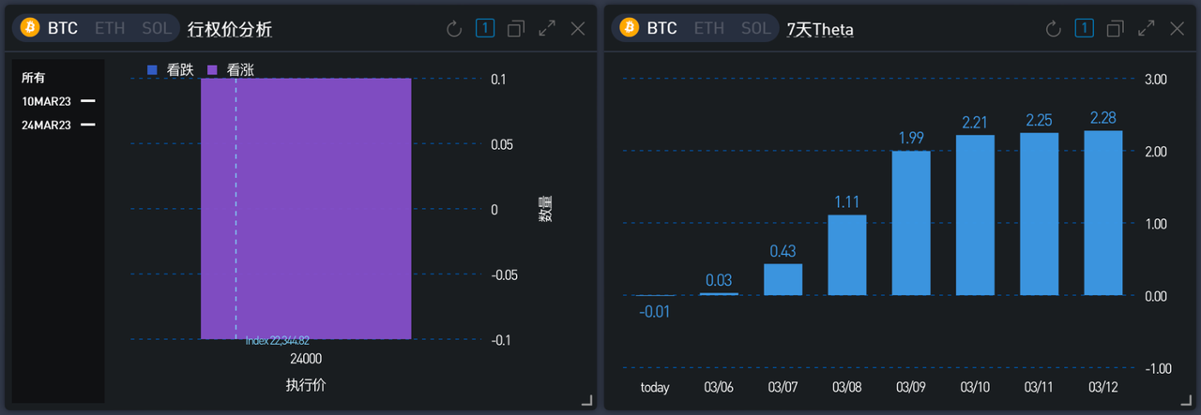1201x415 pixels.
Task: Click the numbered '1' icon in Theta panel
Action: click(x=1085, y=28)
